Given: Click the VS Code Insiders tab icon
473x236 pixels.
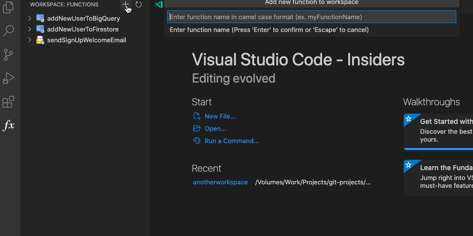Looking at the screenshot, I should [158, 4].
